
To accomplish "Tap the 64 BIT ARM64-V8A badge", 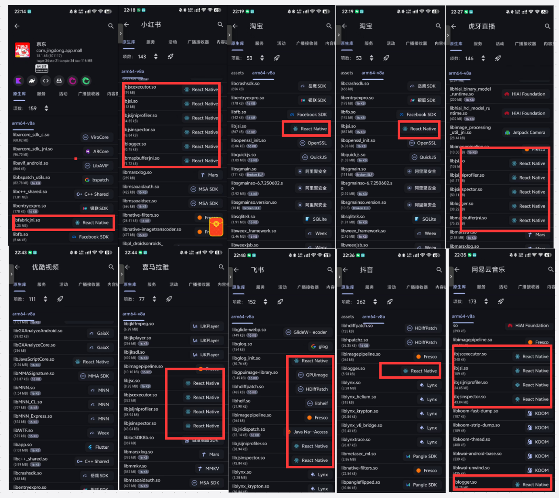I will pos(42,68).
